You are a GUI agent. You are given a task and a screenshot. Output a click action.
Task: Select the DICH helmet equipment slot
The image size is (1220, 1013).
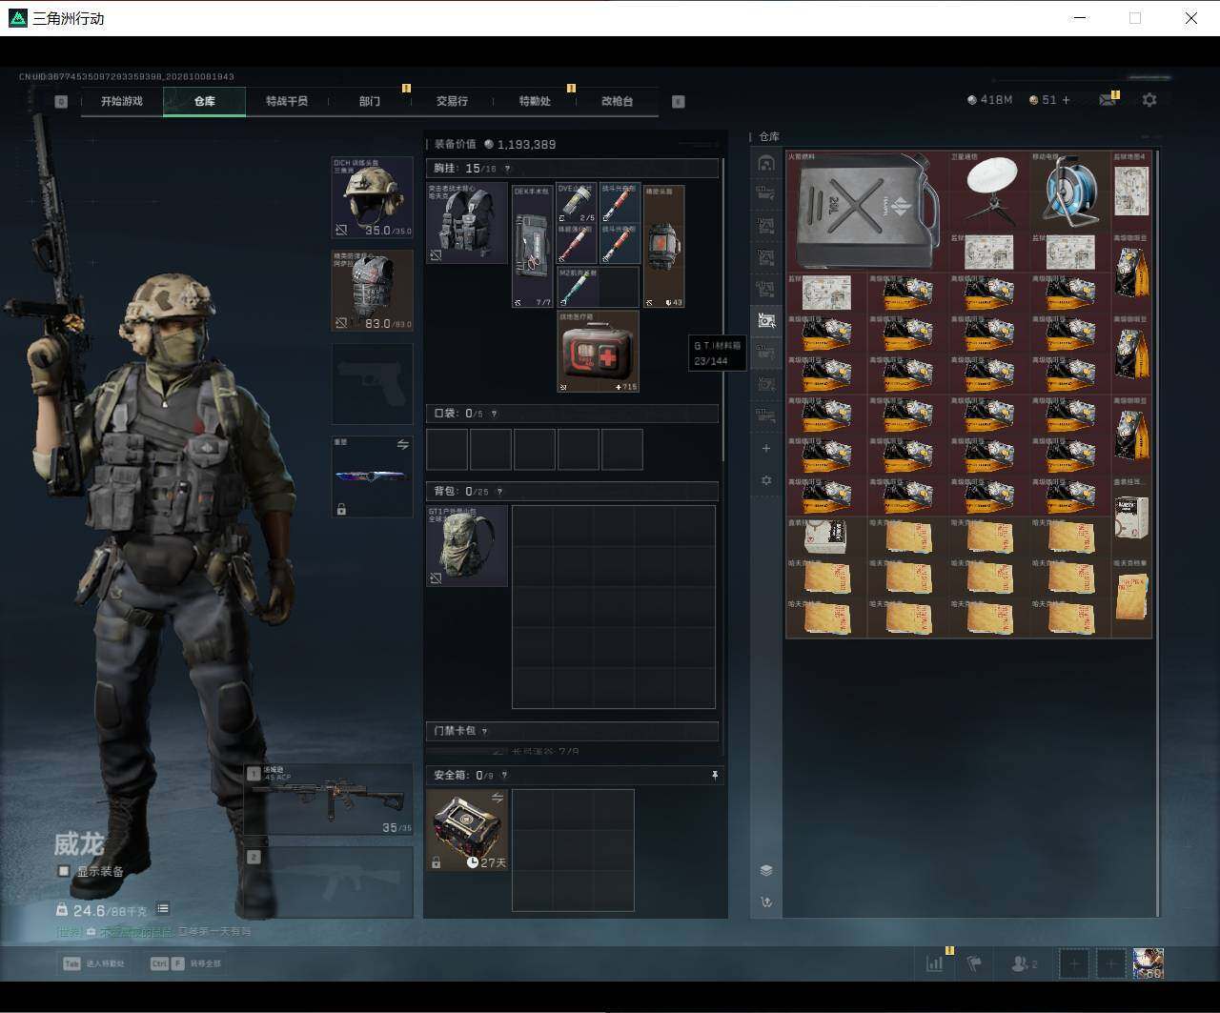(x=372, y=198)
